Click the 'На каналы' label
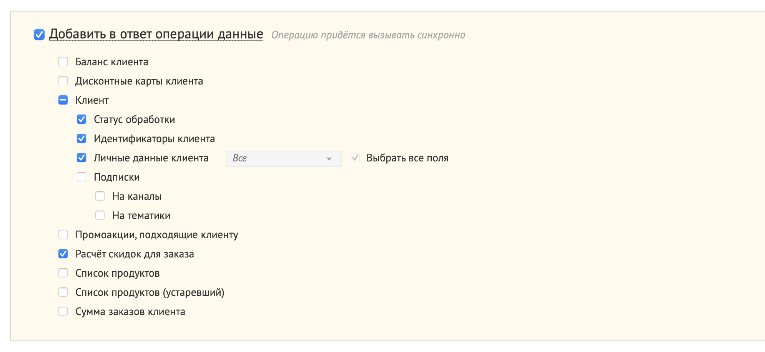 [x=137, y=196]
